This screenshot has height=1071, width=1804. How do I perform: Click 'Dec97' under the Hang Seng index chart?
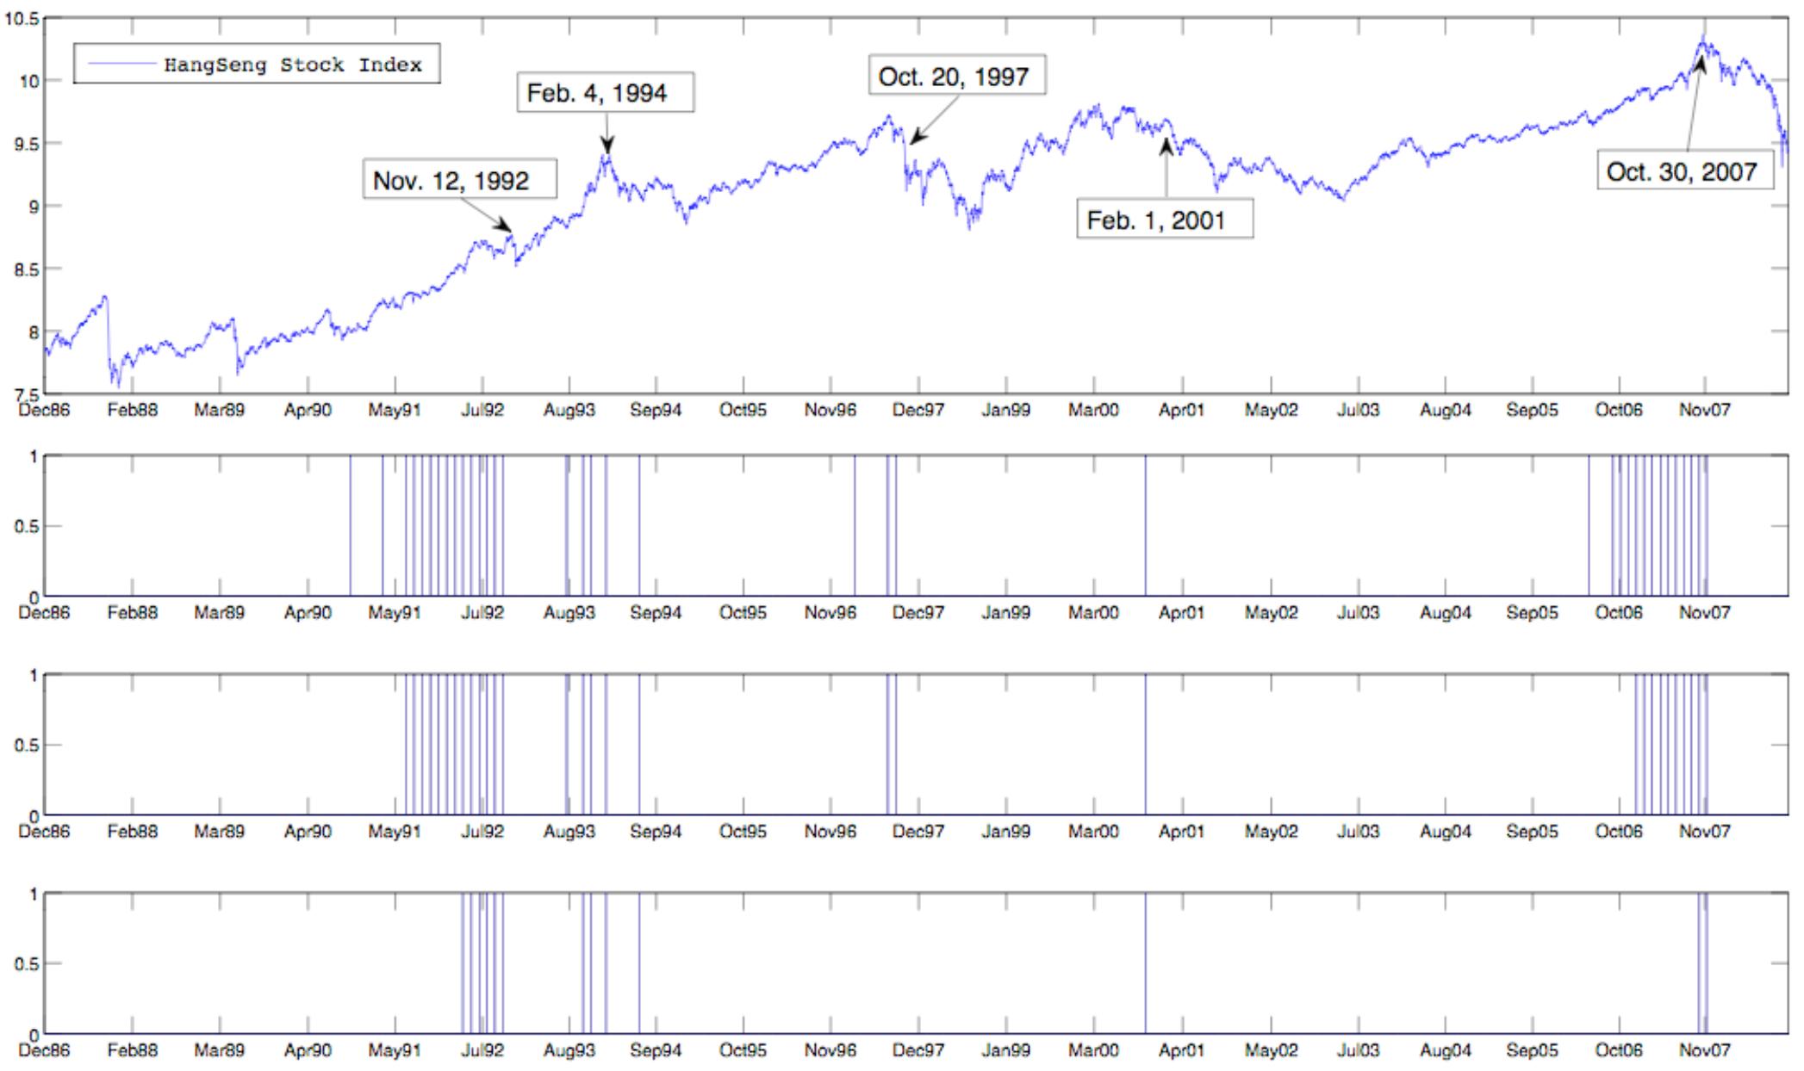(918, 411)
